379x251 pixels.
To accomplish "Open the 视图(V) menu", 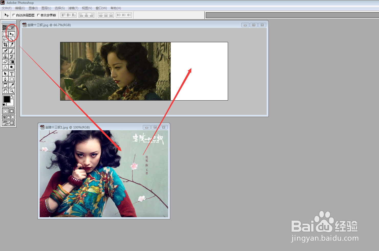I will pyautogui.click(x=87, y=8).
